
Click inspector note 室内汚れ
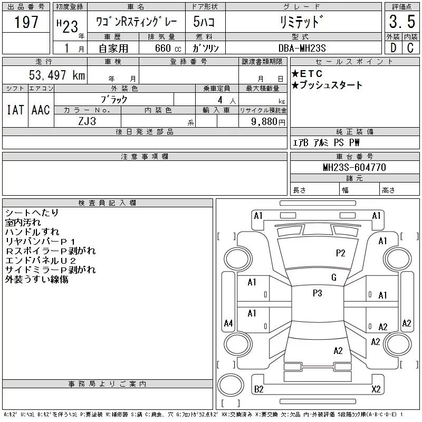coord(23,222)
